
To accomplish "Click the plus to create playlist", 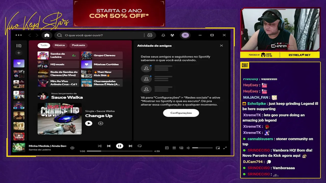I will [19, 53].
